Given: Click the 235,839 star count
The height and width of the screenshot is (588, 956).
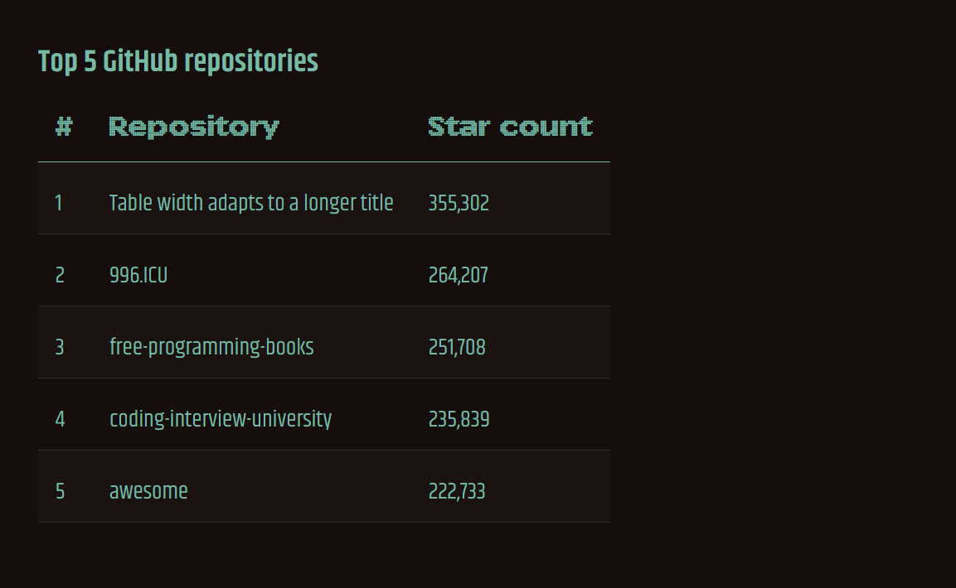Looking at the screenshot, I should [459, 419].
